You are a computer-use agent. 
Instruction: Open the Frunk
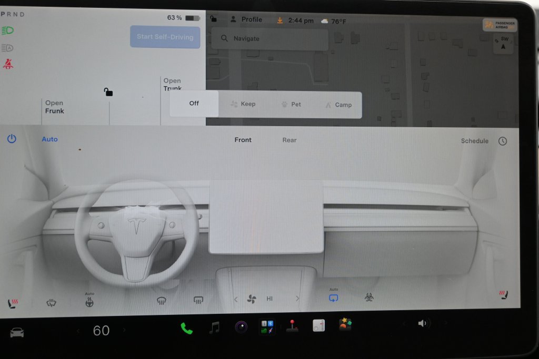pyautogui.click(x=55, y=107)
